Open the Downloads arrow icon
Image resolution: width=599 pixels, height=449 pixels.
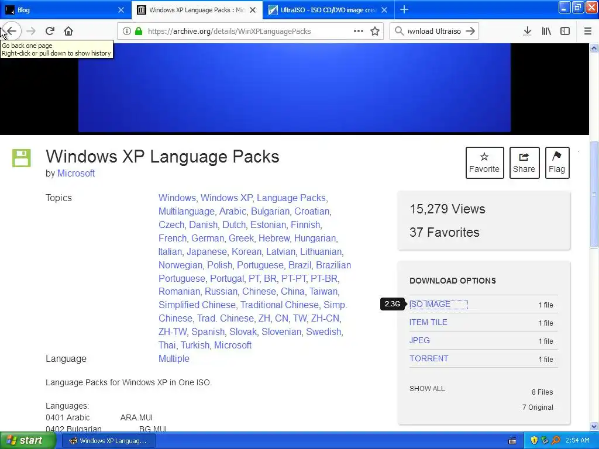(x=527, y=31)
